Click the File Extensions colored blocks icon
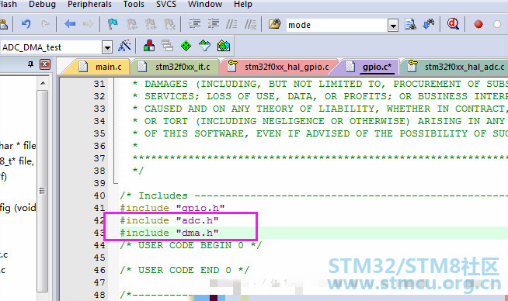508x301 pixels. [x=148, y=46]
